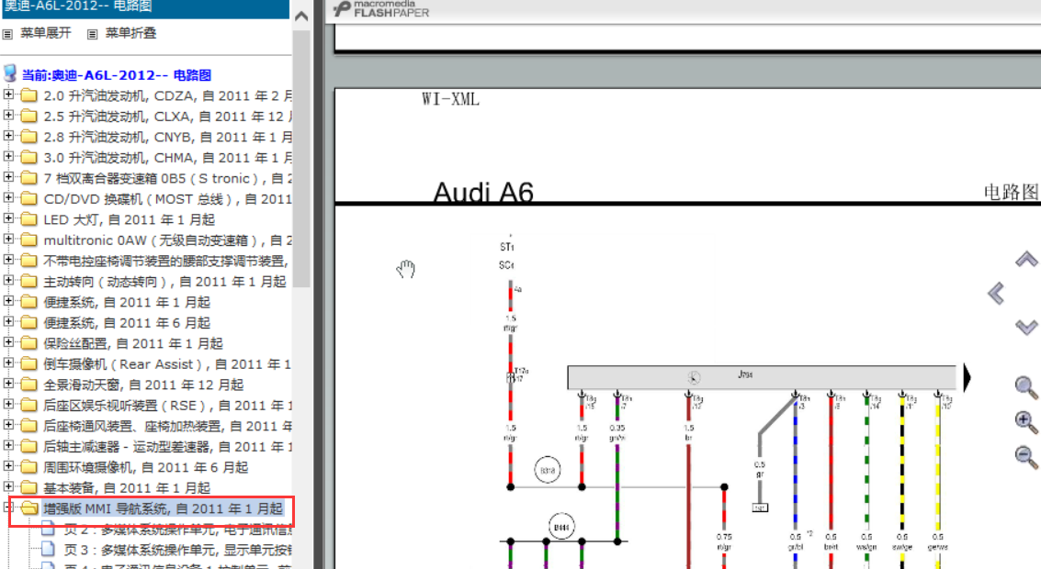Screen dimensions: 1041x569
Task: Expand the 2.5 升汽油发动机 CLXA folder
Action: [x=8, y=116]
